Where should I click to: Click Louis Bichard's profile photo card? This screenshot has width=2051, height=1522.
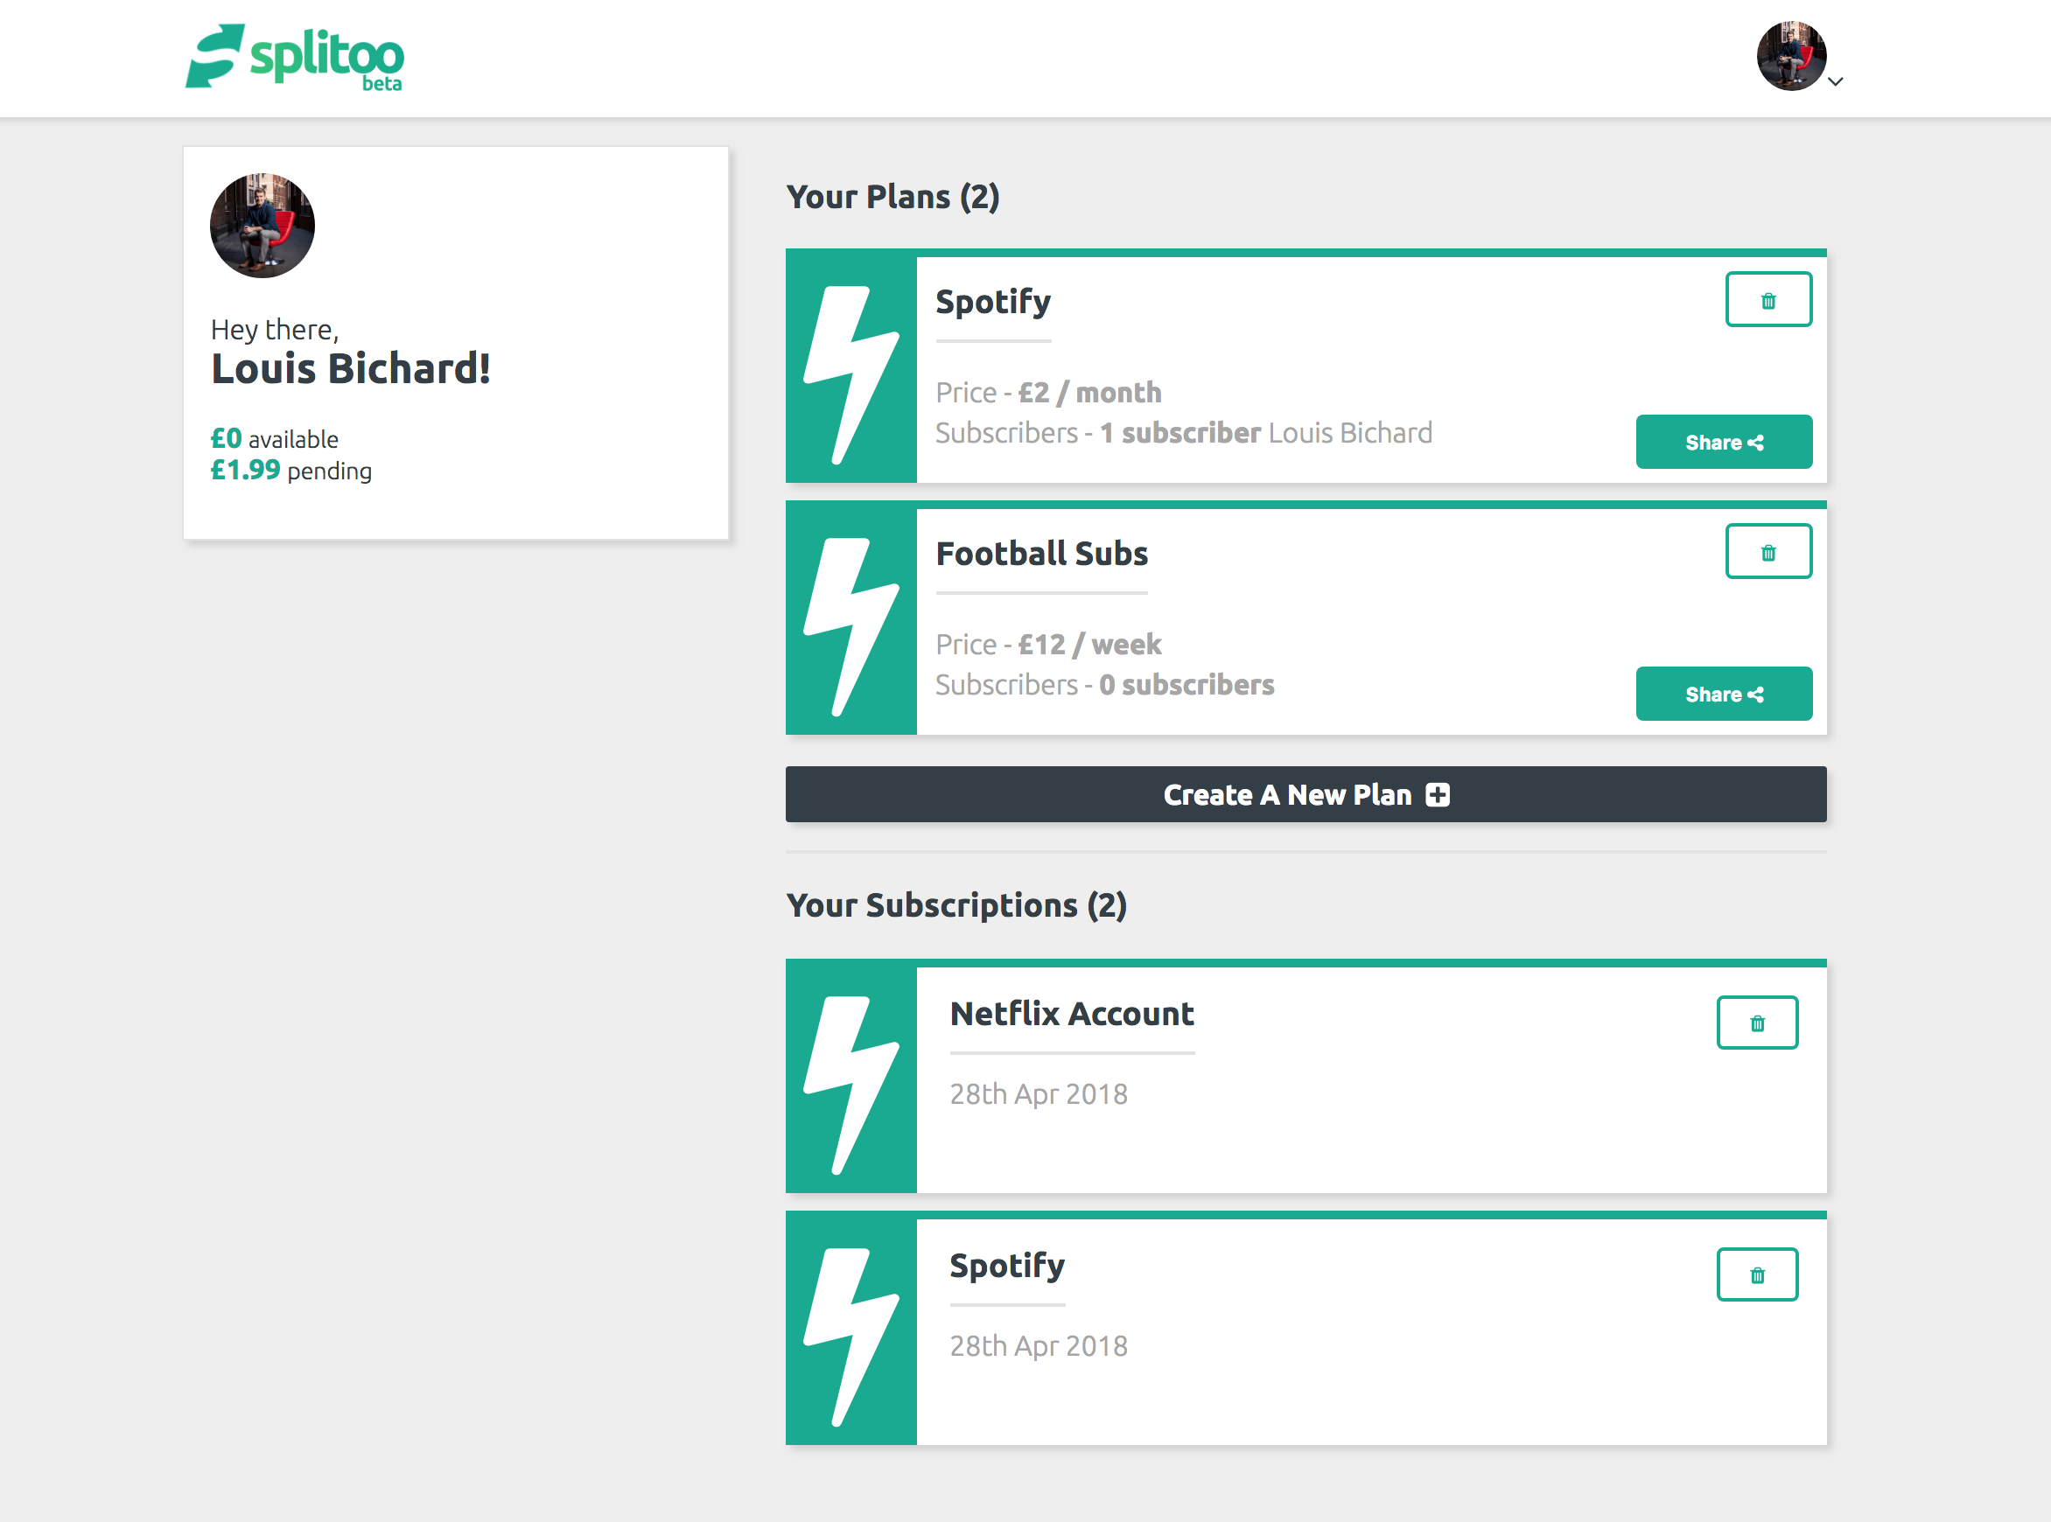point(262,226)
